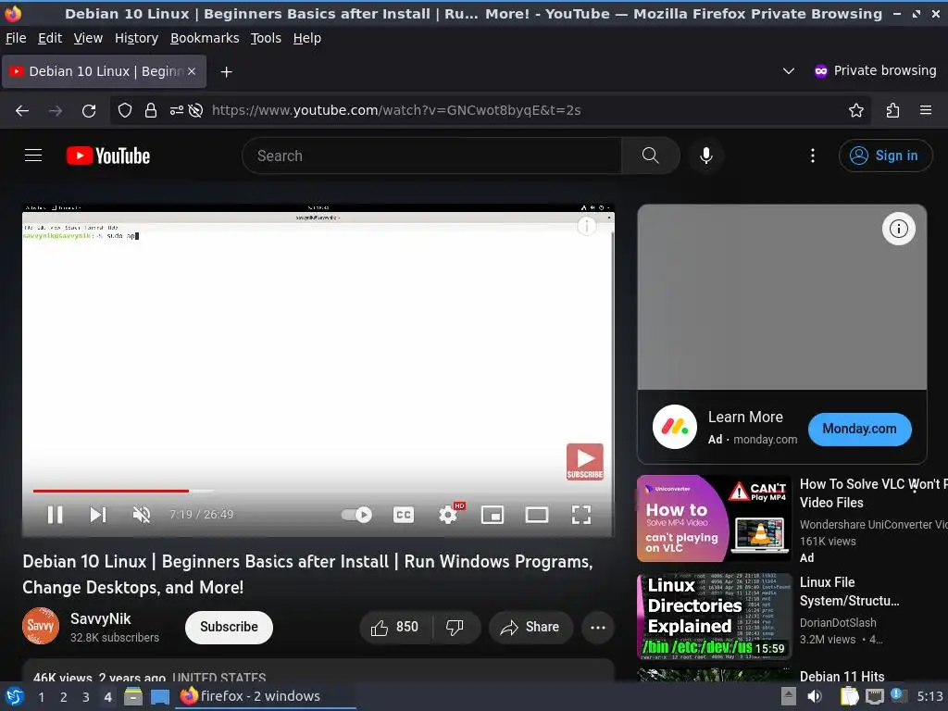Image resolution: width=948 pixels, height=711 pixels.
Task: Click the firefox - 2 windows taskbar entry
Action: 266,696
